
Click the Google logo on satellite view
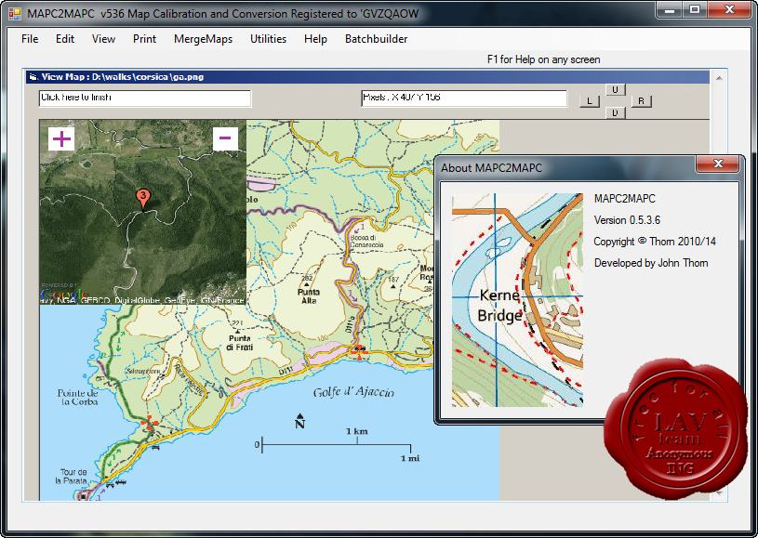tap(64, 295)
